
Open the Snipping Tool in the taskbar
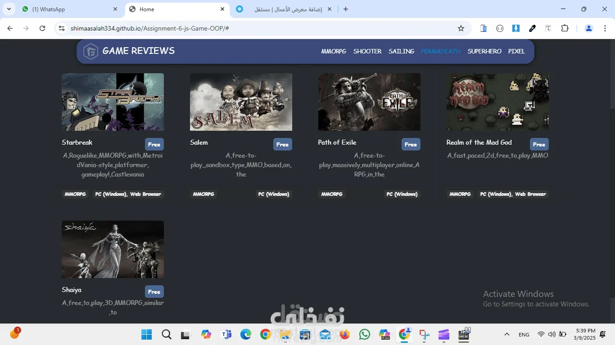(424, 334)
